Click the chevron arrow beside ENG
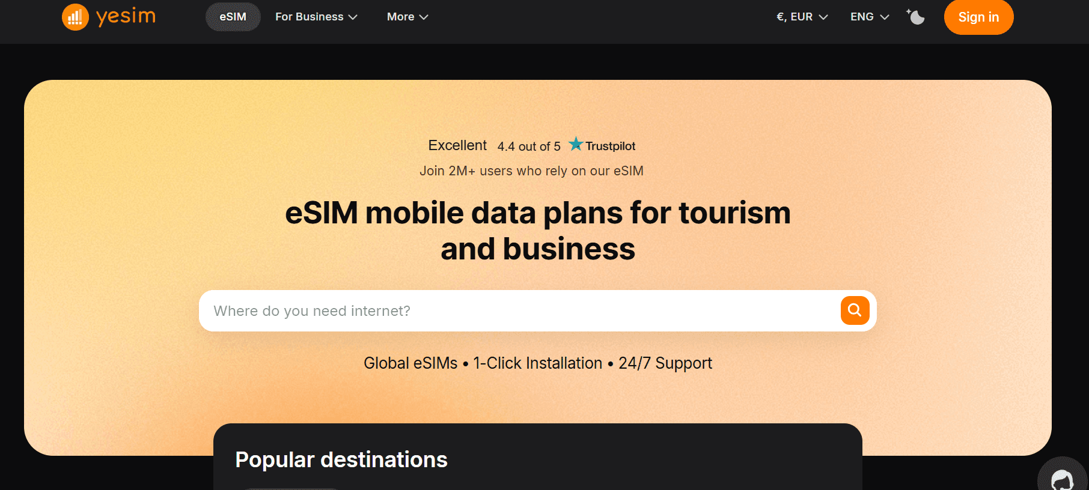The image size is (1089, 490). pos(885,17)
